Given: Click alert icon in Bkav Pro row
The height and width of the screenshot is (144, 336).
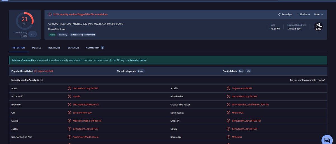Looking at the screenshot, I should (x=69, y=105).
